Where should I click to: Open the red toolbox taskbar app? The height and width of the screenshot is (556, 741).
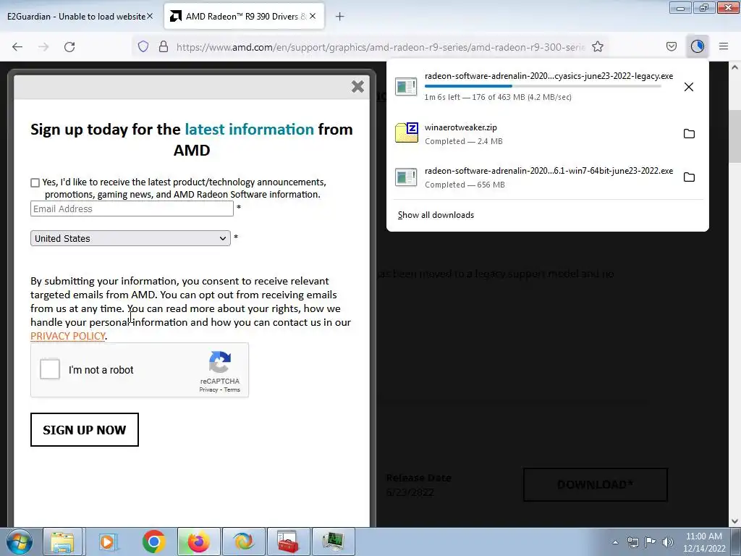click(288, 542)
